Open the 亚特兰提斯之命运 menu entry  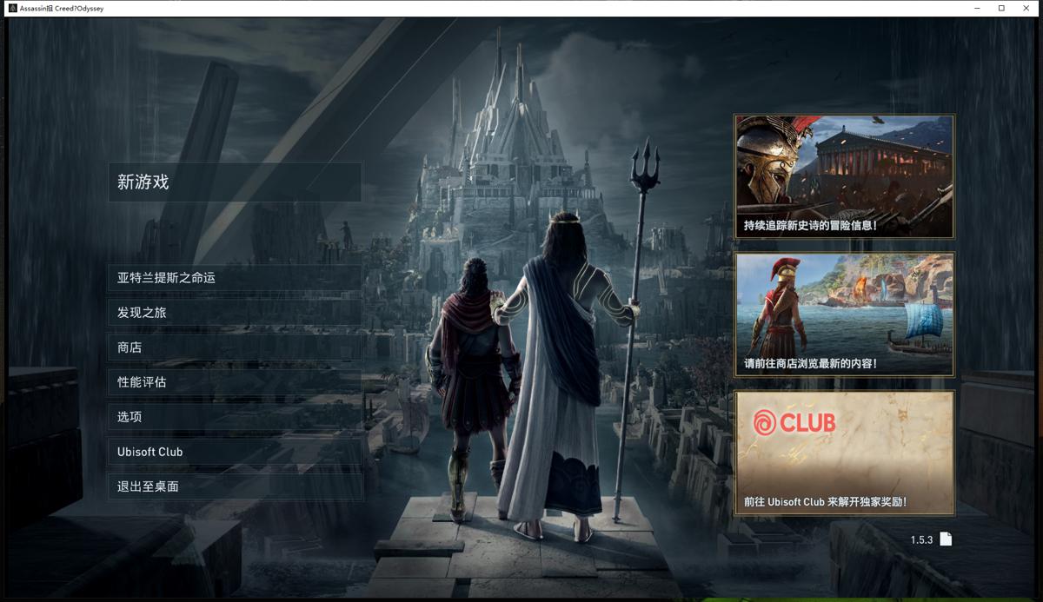tap(235, 278)
